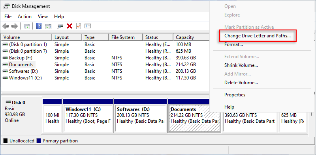Open Properties from context menu

tap(235, 95)
